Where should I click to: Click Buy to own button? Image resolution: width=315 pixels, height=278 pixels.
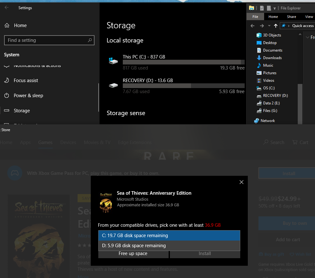point(287,223)
